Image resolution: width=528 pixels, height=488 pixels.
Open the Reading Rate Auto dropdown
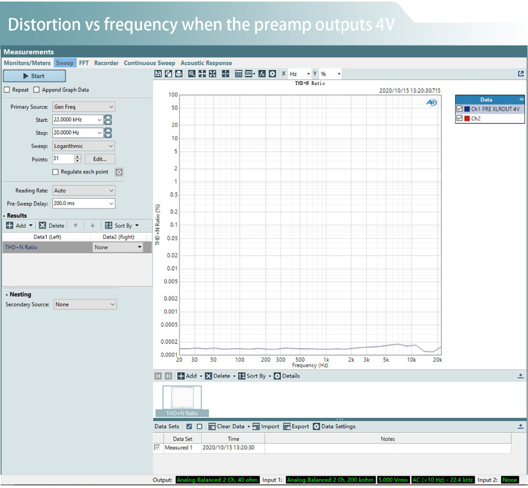pyautogui.click(x=83, y=190)
